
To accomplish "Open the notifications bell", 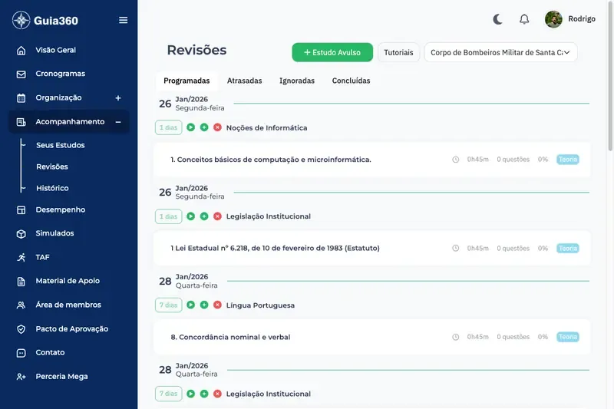I will [524, 19].
